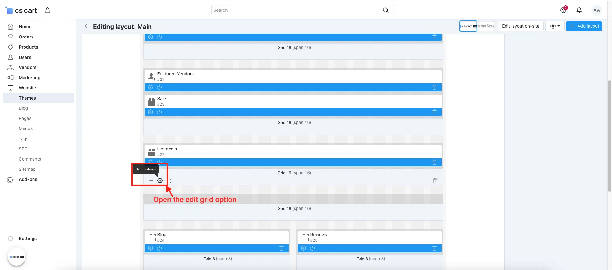
Task: Click trash icon of Hot deals block
Action: [434, 162]
